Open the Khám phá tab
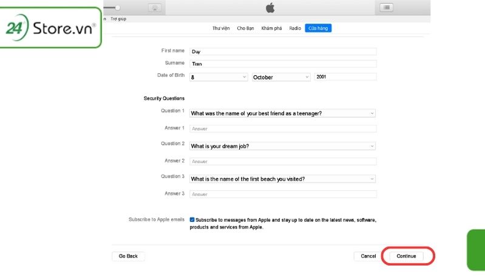This screenshot has height=277, width=485. (271, 28)
